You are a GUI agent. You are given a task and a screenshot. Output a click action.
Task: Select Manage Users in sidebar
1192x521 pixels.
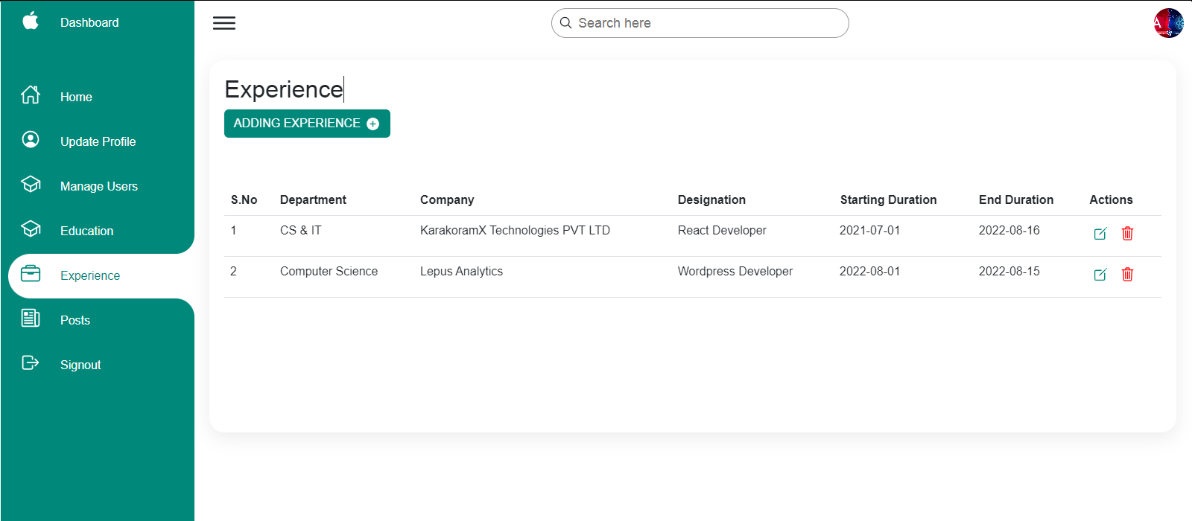[99, 186]
